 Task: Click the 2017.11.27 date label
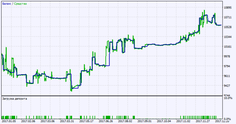pyautogui.click(x=203, y=121)
